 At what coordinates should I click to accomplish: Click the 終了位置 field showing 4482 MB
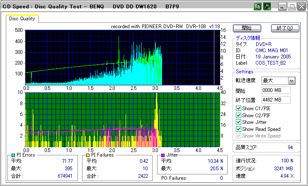(x=276, y=100)
